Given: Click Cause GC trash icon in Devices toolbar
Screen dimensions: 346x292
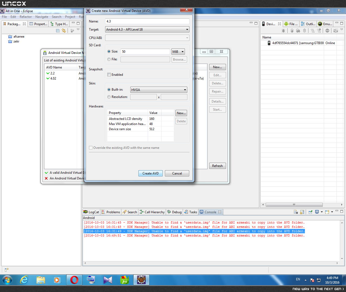Looking at the screenshot, I should [304, 31].
